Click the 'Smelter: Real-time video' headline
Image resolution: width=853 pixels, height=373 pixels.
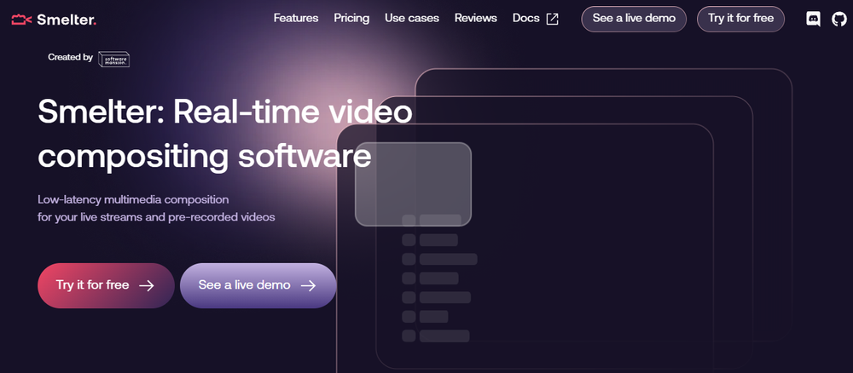[225, 112]
